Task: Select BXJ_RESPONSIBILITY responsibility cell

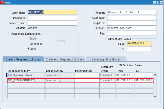Action: (26, 80)
